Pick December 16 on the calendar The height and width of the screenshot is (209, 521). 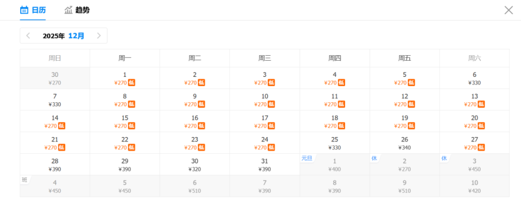[x=195, y=121]
